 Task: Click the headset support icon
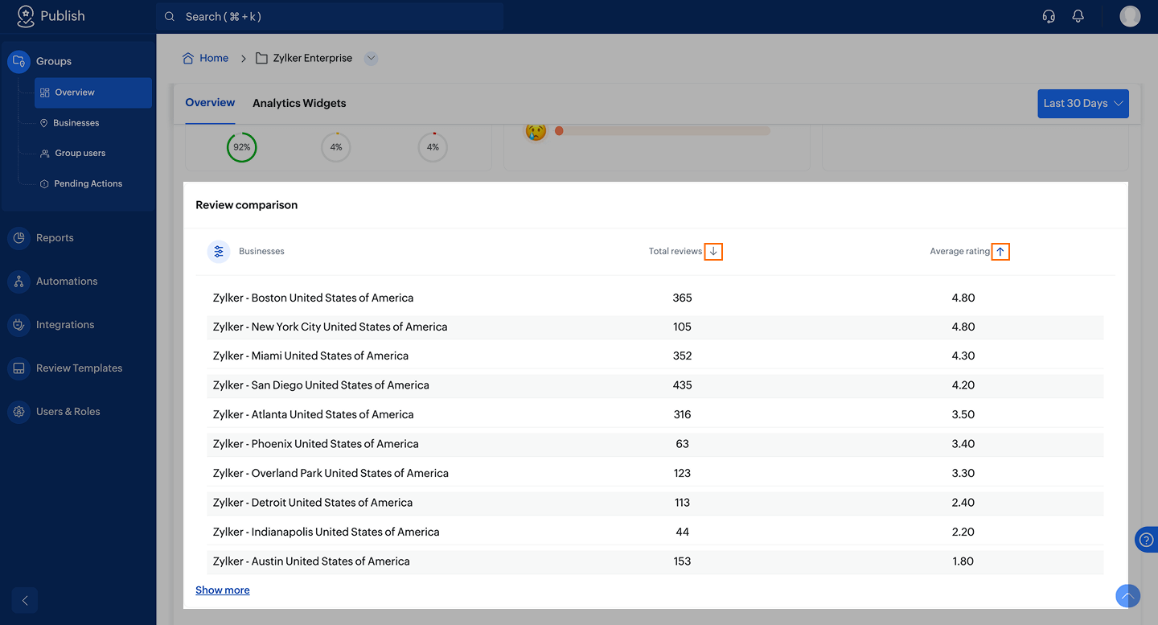tap(1049, 16)
